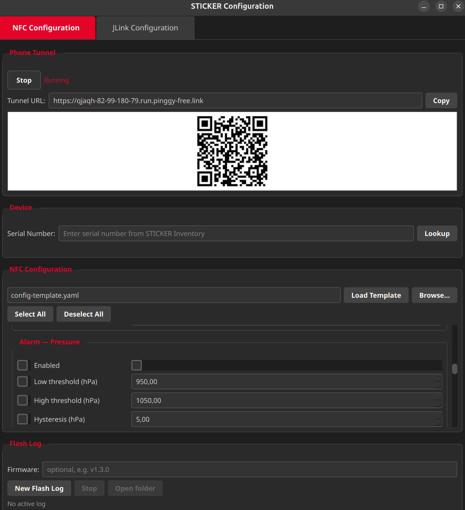The image size is (465, 510).
Task: Click the Flash Log Stop button
Action: (89, 488)
